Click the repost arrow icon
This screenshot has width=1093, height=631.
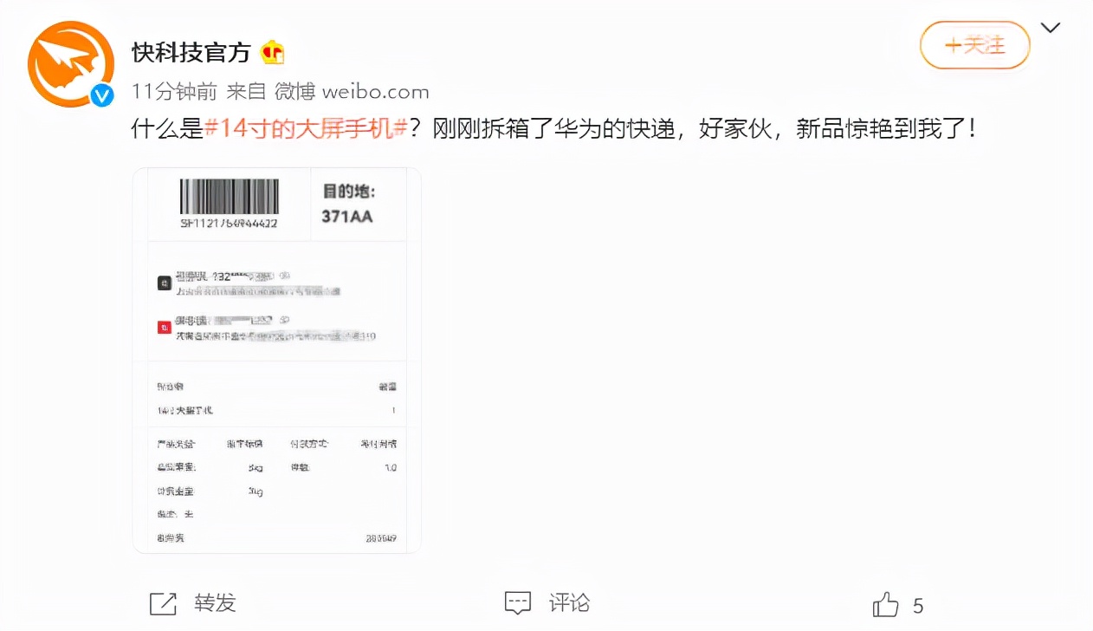163,604
